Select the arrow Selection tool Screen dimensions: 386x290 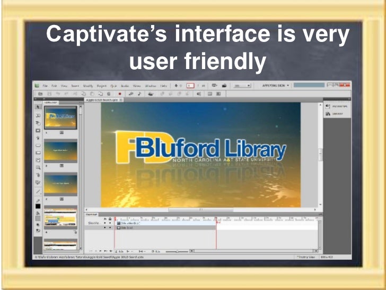[38, 107]
